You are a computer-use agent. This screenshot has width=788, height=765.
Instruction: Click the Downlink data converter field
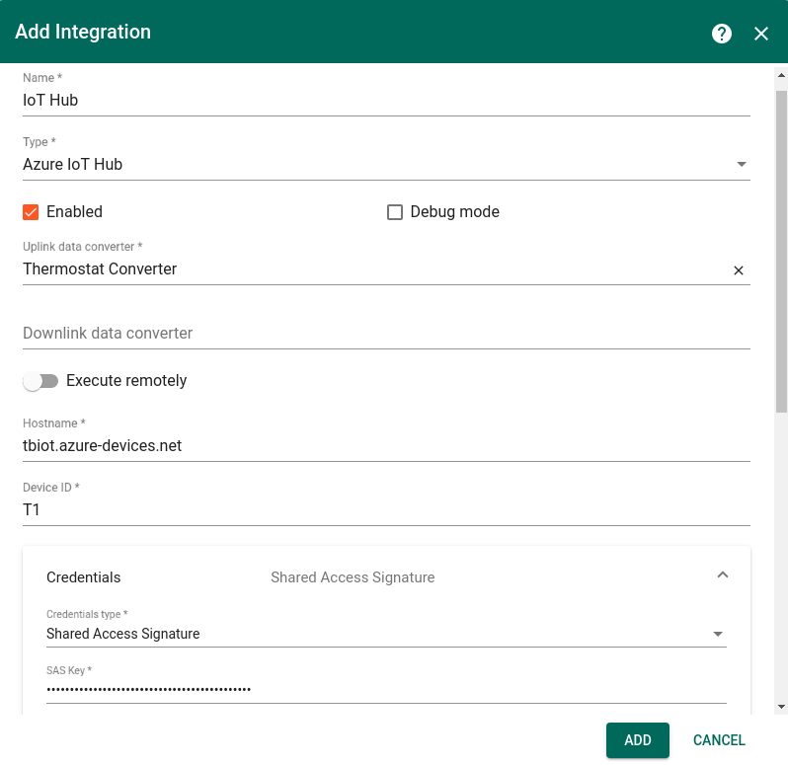[385, 334]
